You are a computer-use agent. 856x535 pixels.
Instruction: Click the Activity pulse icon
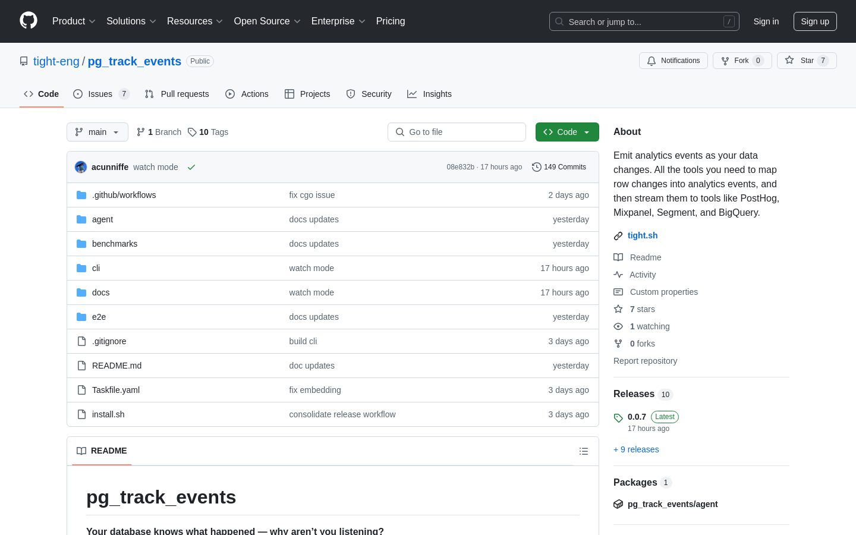click(618, 275)
